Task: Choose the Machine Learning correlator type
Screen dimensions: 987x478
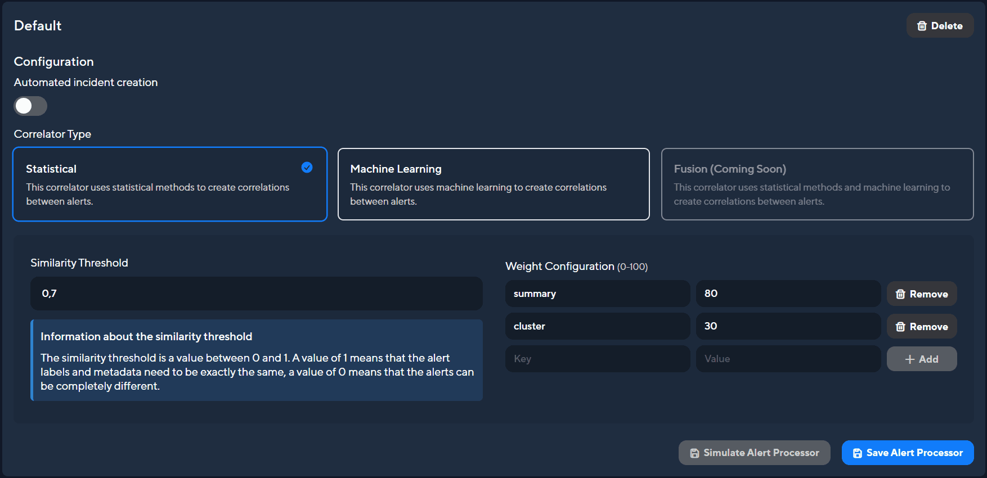Action: (493, 184)
